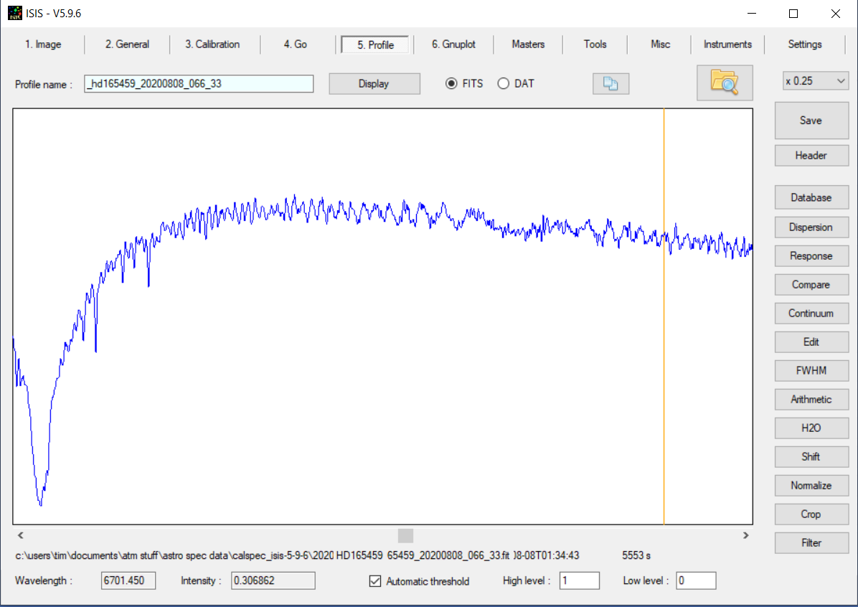Screen dimensions: 858x607
Task: Go to the Settings tab
Action: 804,44
